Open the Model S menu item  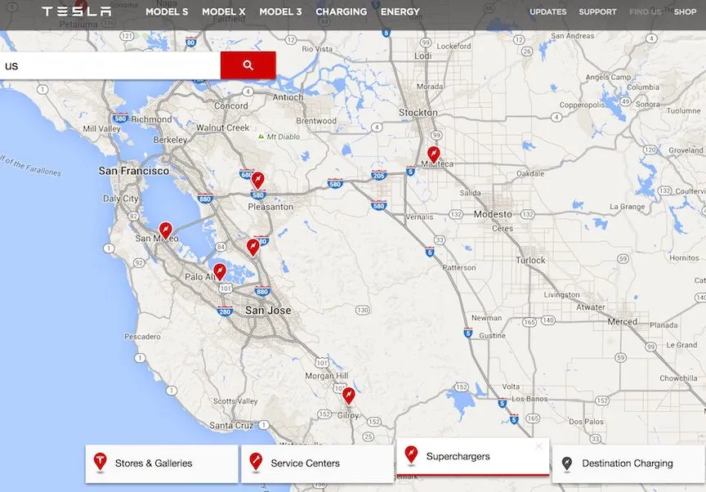(167, 12)
